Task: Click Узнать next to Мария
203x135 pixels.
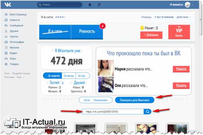Action: point(181,69)
